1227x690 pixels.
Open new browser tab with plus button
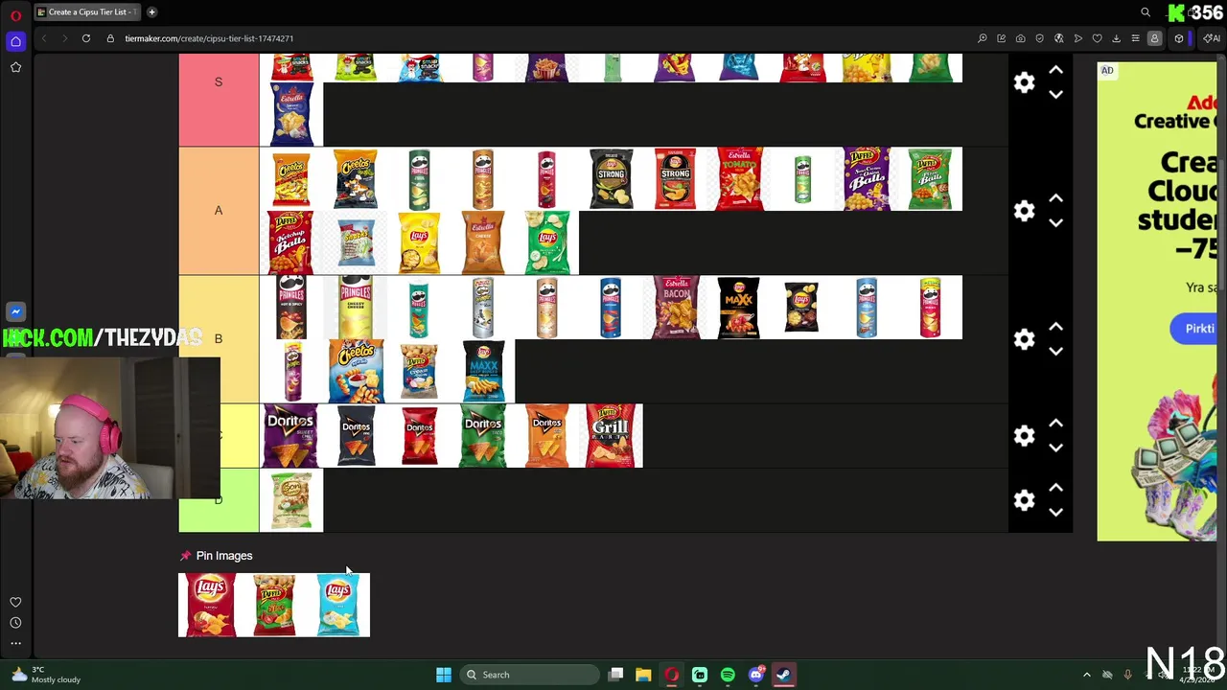151,11
